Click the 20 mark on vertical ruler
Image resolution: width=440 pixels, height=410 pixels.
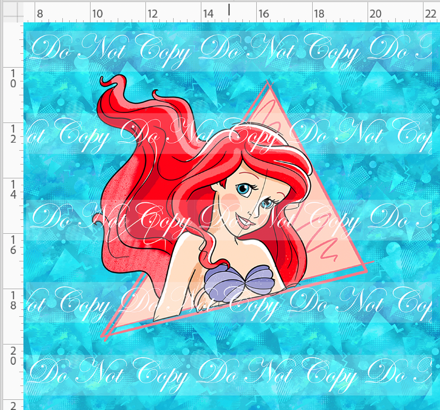point(13,355)
